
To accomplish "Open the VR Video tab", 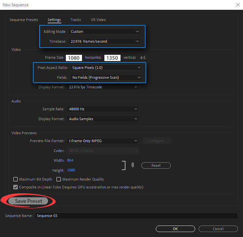I will pyautogui.click(x=98, y=20).
